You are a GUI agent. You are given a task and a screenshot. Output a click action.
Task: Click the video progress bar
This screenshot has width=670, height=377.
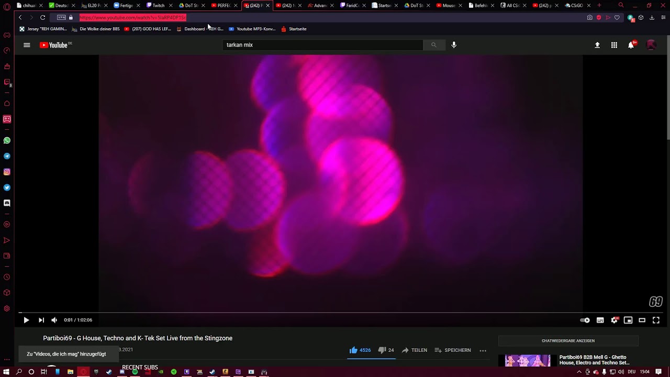click(x=341, y=313)
